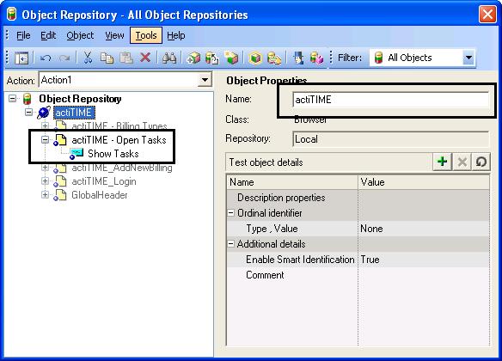Image resolution: width=502 pixels, height=361 pixels.
Task: Toggle the compact view toolbar icon
Action: [21, 58]
